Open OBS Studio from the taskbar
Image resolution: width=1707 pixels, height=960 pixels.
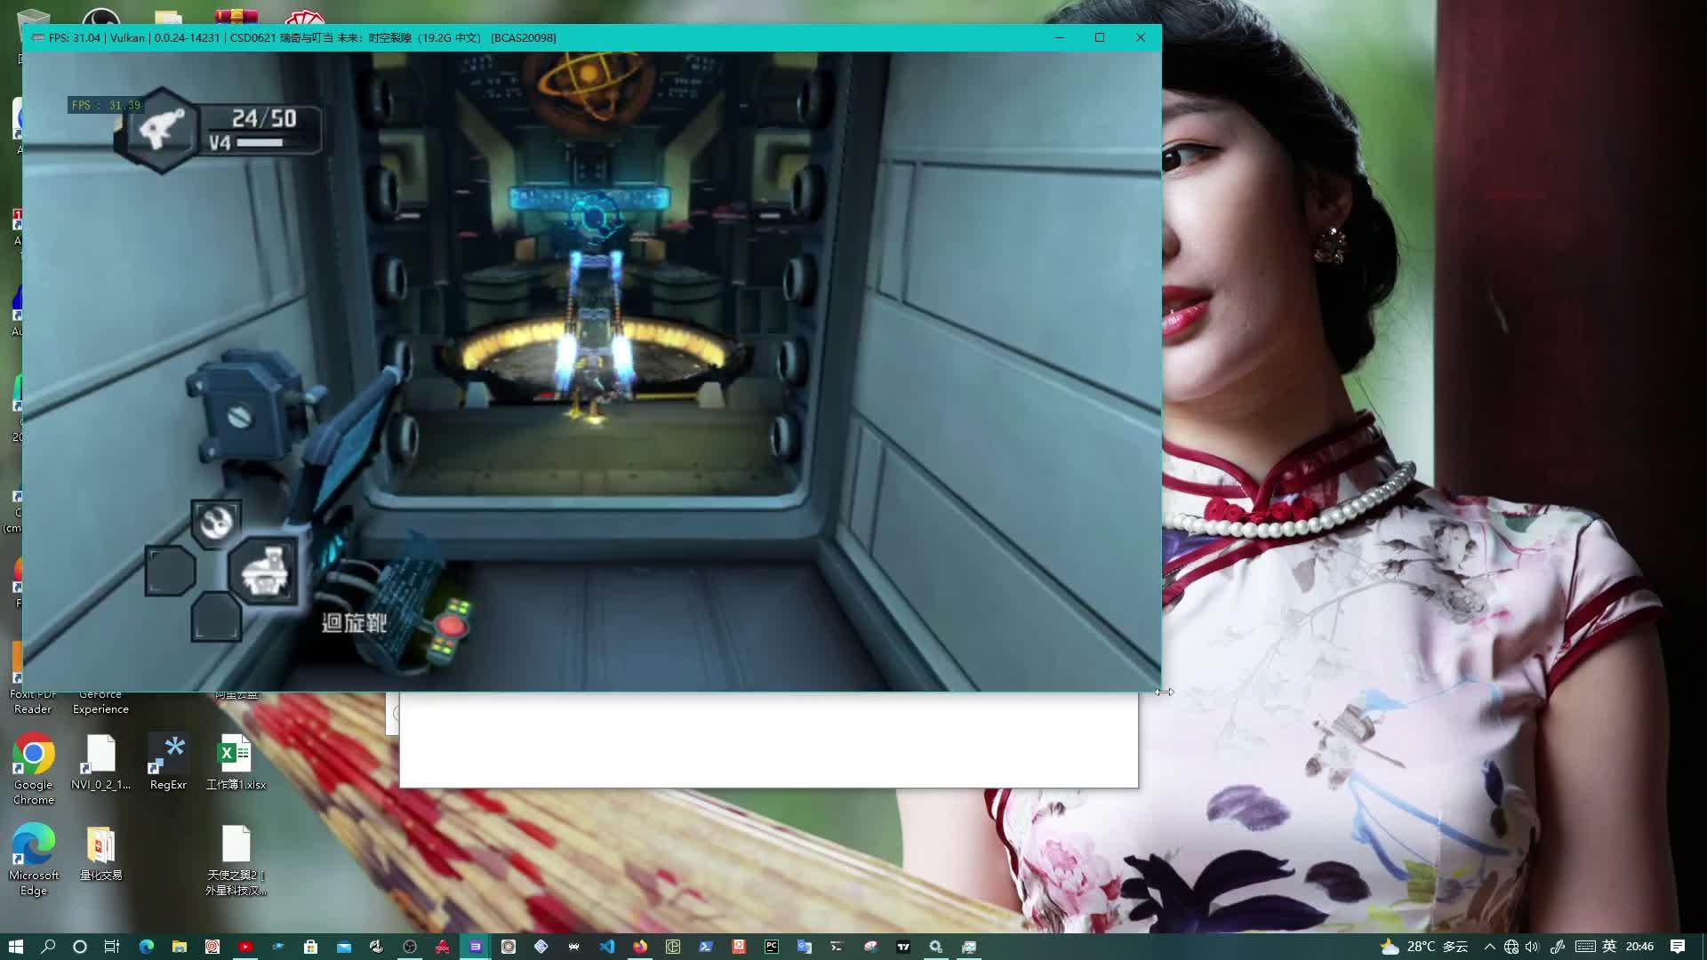tap(409, 946)
